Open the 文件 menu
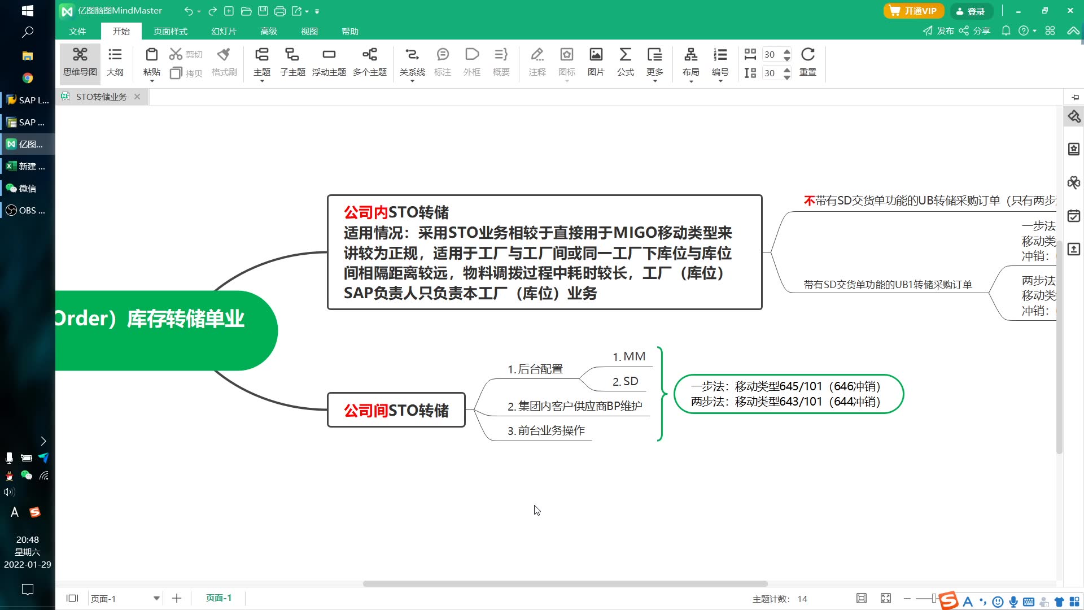This screenshot has height=610, width=1084. point(77,31)
